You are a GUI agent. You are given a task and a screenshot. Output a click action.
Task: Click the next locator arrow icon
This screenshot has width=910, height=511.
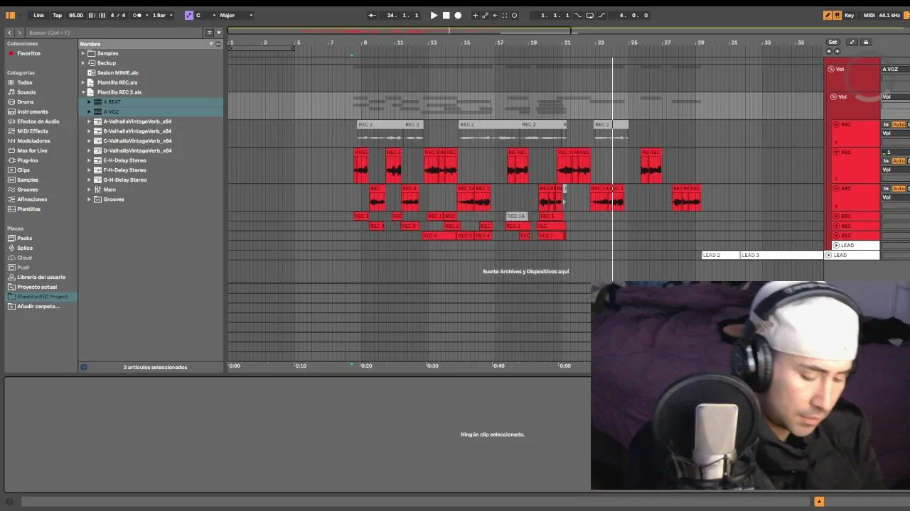pos(837,51)
